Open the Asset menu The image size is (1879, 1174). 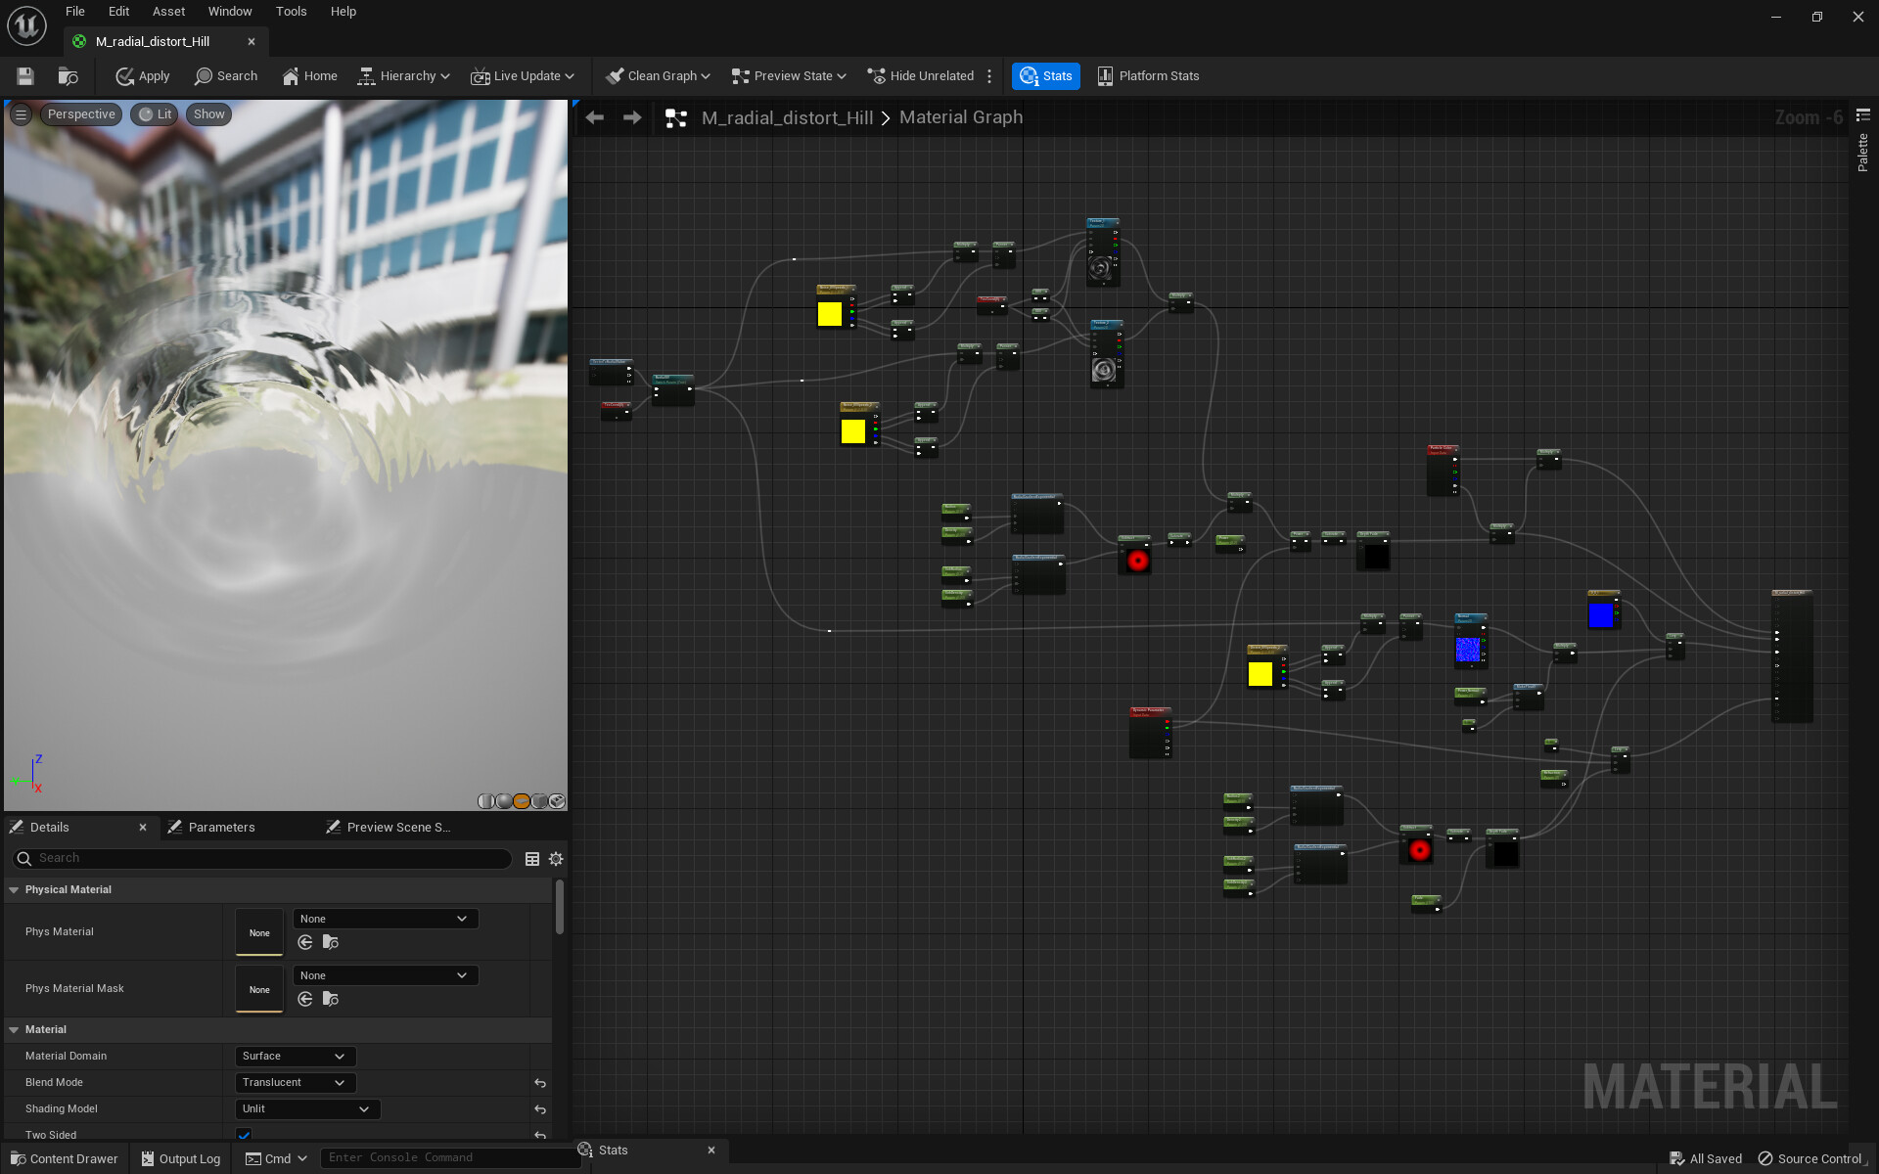(168, 12)
